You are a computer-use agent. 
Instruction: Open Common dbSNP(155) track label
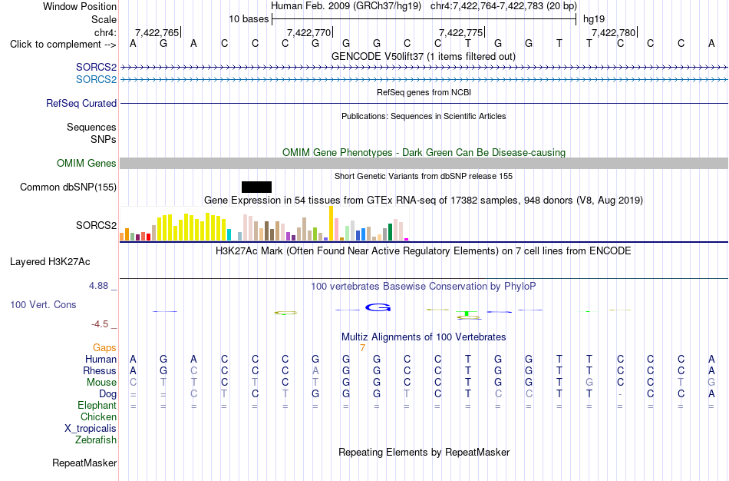click(68, 187)
